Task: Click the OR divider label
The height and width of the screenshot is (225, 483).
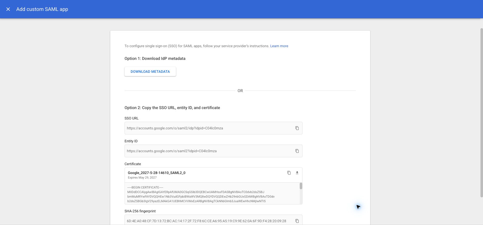Action: point(240,91)
